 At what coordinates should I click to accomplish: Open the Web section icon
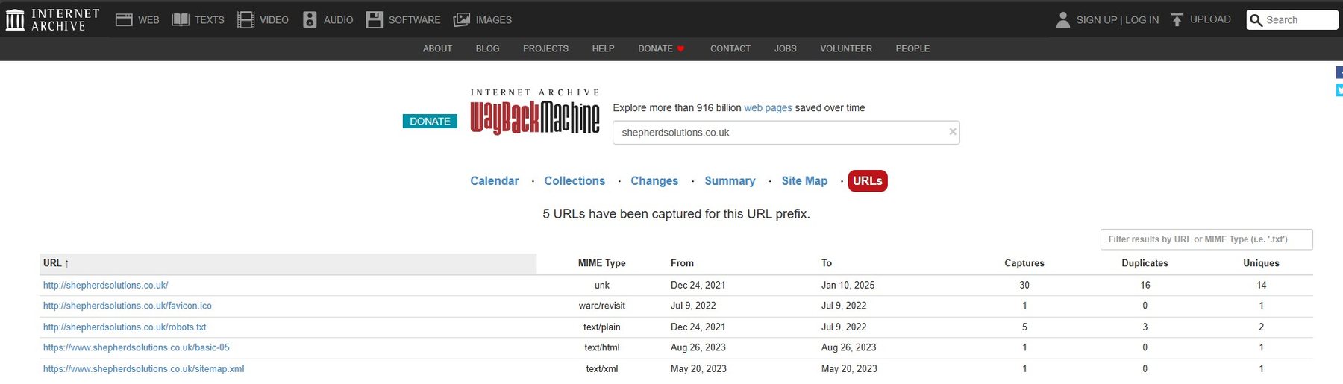[124, 20]
